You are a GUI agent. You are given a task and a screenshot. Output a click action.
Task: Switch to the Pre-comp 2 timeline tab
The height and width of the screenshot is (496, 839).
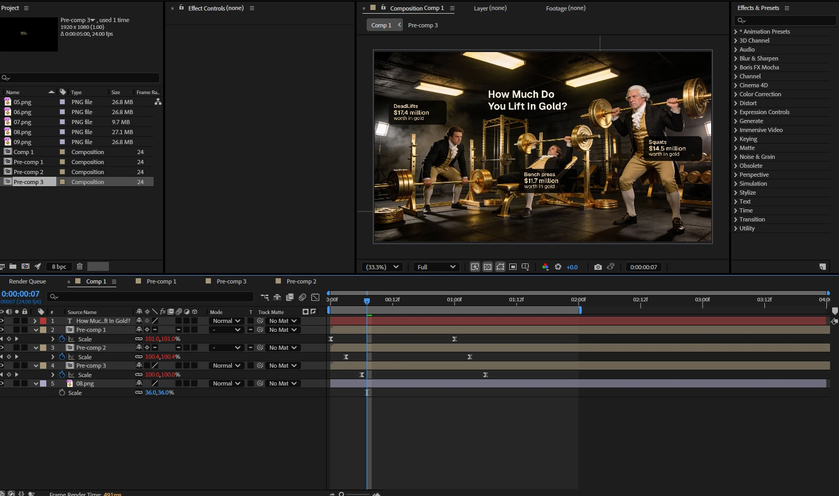click(301, 281)
